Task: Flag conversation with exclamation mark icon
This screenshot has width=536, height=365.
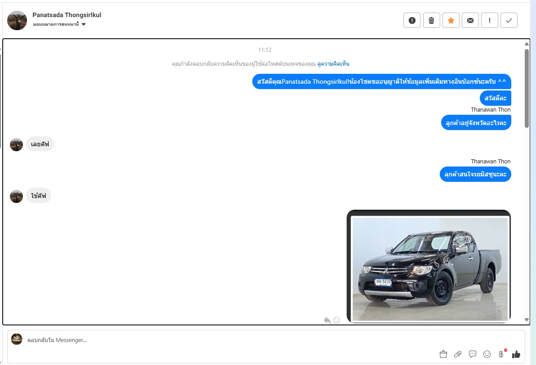Action: (x=490, y=21)
